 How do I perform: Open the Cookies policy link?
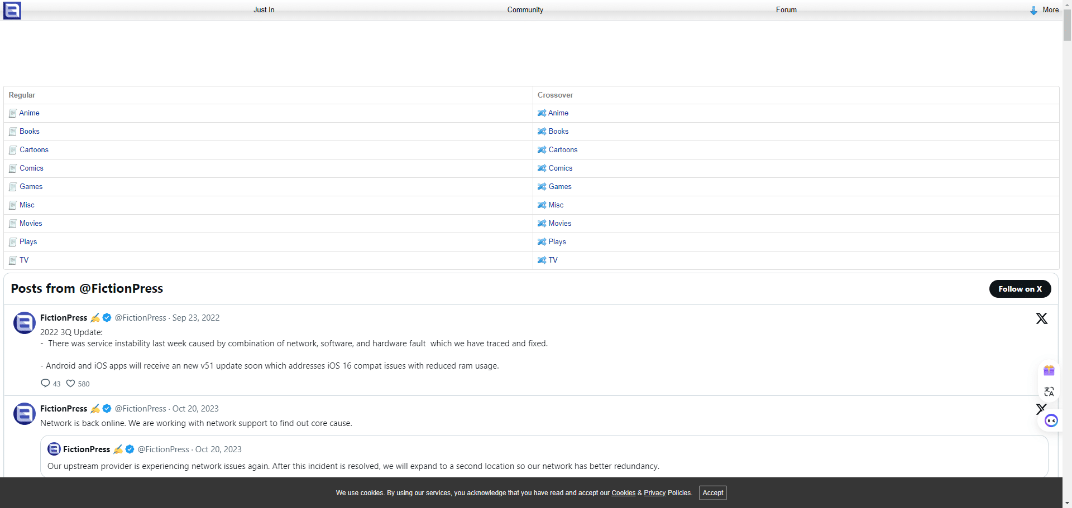[x=623, y=493]
